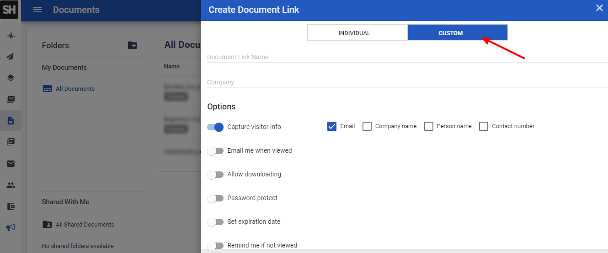Click the activity pulse icon in sidebar

pyautogui.click(x=11, y=36)
